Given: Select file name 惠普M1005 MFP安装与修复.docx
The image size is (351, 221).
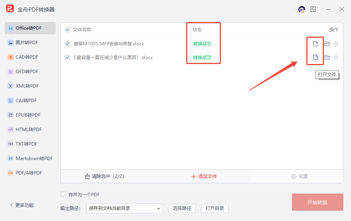Looking at the screenshot, I should click(109, 44).
